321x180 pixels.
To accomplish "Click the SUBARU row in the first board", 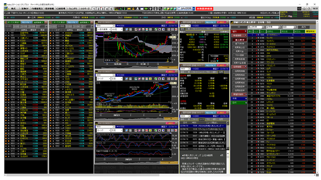I will click(x=26, y=156).
